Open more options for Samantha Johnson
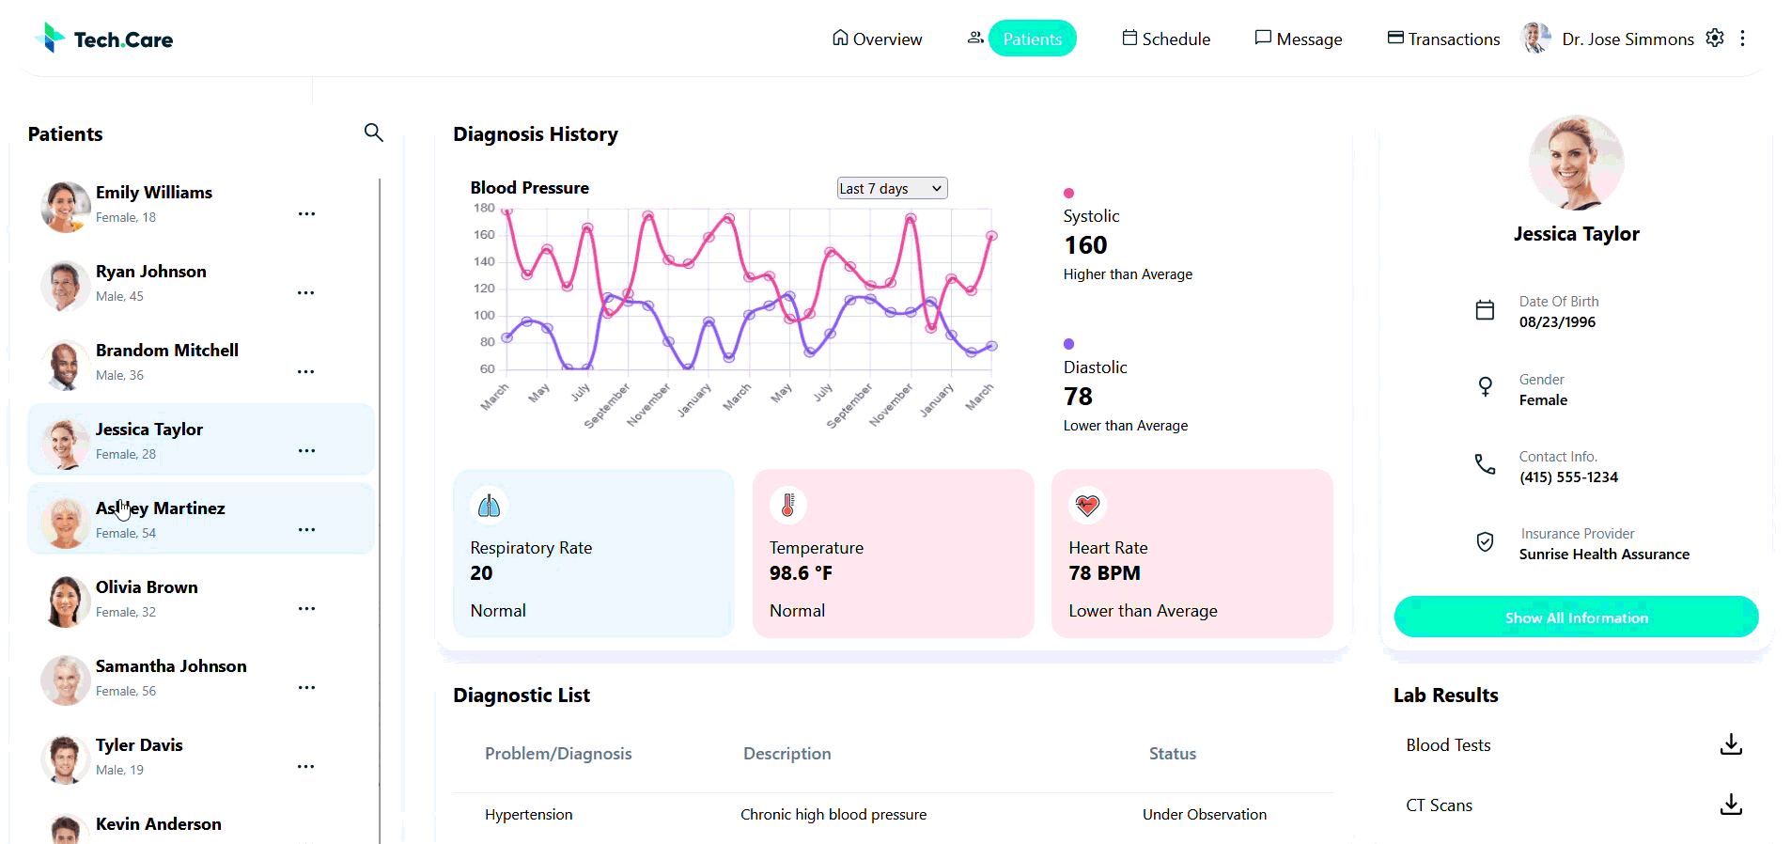Image resolution: width=1791 pixels, height=844 pixels. [306, 688]
